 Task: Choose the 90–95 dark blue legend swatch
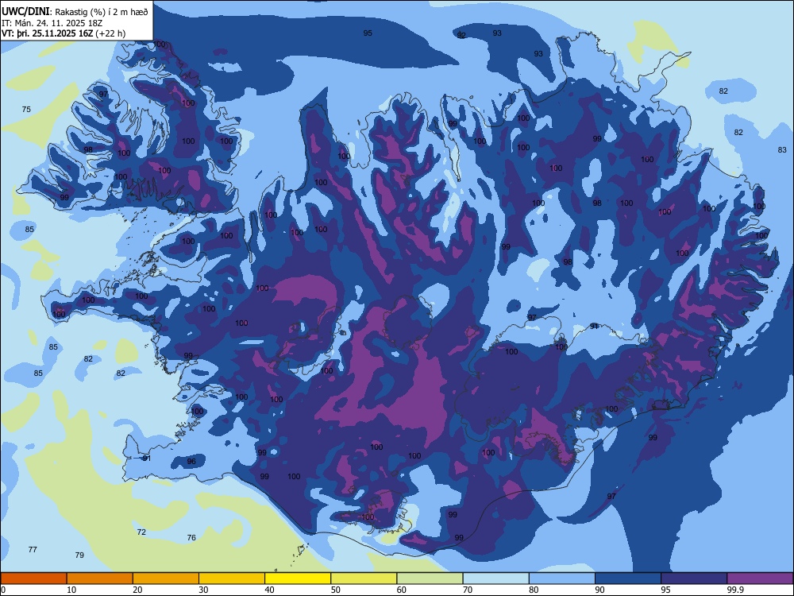pos(628,579)
